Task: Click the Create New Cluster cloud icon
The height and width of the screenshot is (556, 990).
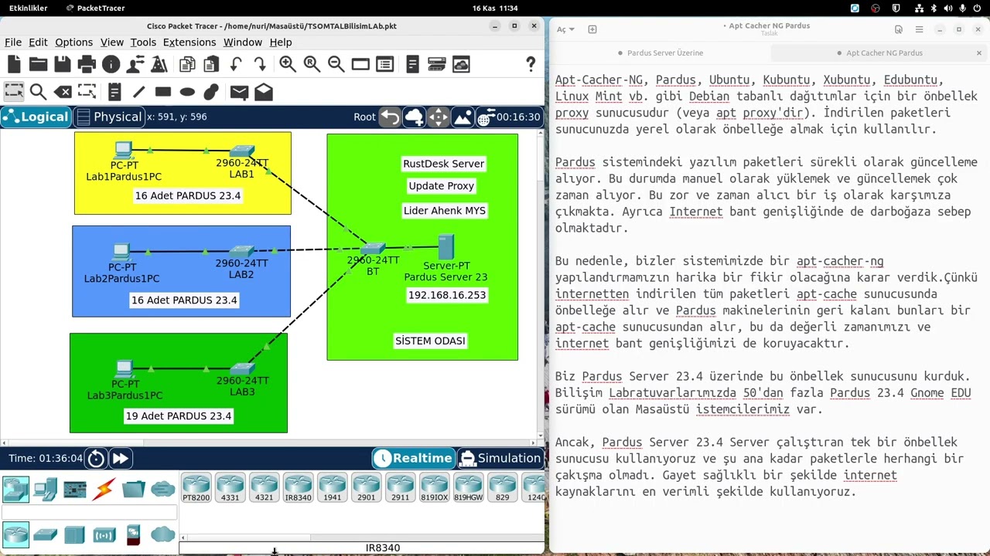Action: point(415,117)
